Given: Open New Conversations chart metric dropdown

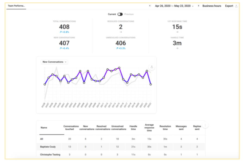Looking at the screenshot, I should pyautogui.click(x=54, y=62).
